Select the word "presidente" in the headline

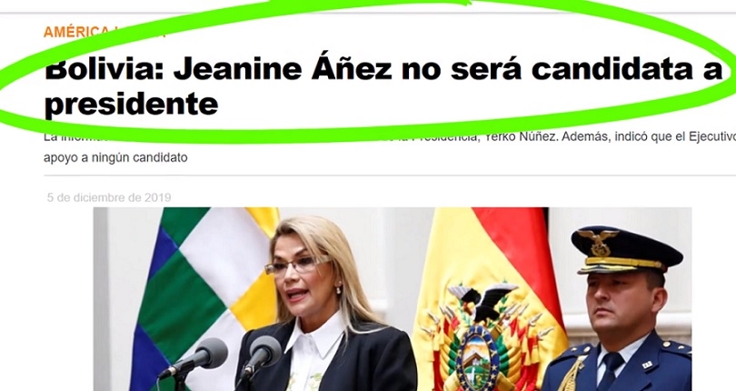(x=131, y=104)
